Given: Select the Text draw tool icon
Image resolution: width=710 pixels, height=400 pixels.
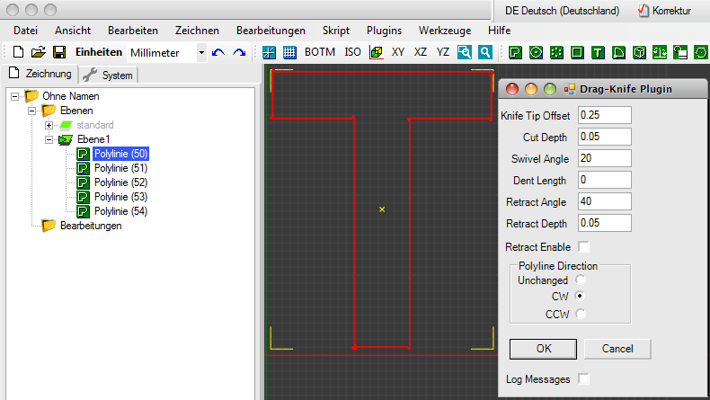Looking at the screenshot, I should pos(598,52).
